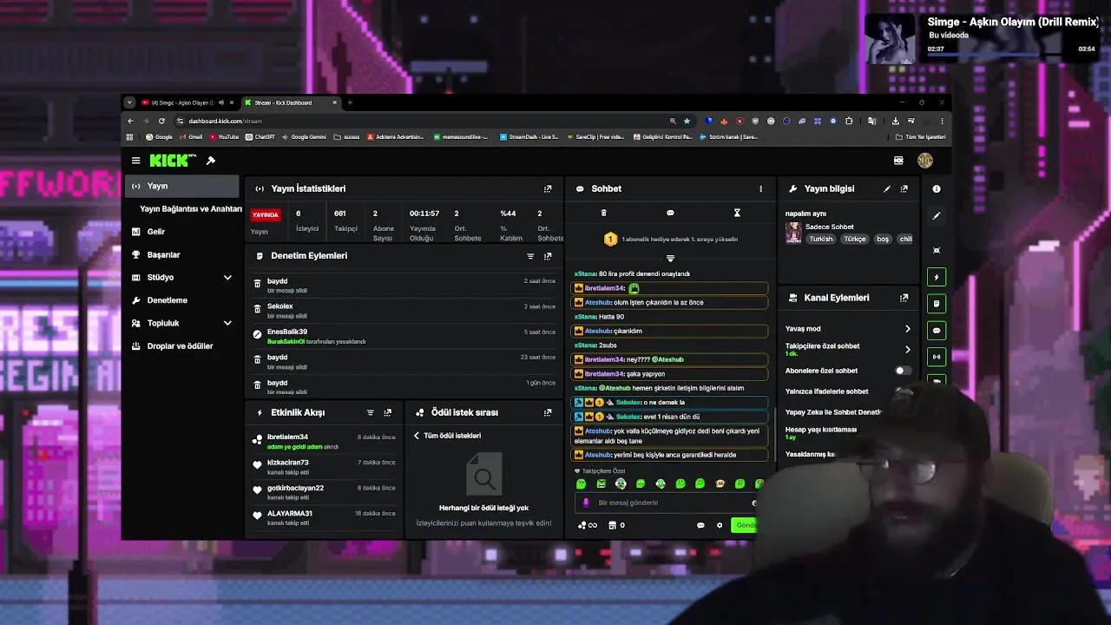Pop out the Etkinlik Akışı panel
This screenshot has width=1111, height=625.
tap(387, 412)
